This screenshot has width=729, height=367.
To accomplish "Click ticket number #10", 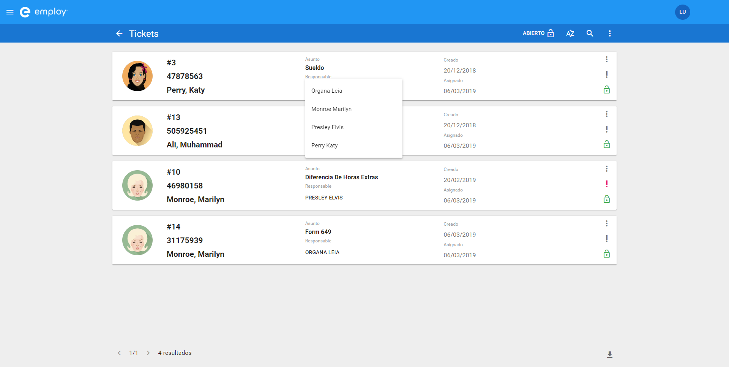I will [x=174, y=172].
